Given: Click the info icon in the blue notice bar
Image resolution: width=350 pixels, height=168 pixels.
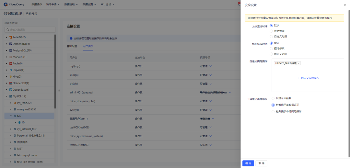Looking at the screenshot, I should 71,38.
